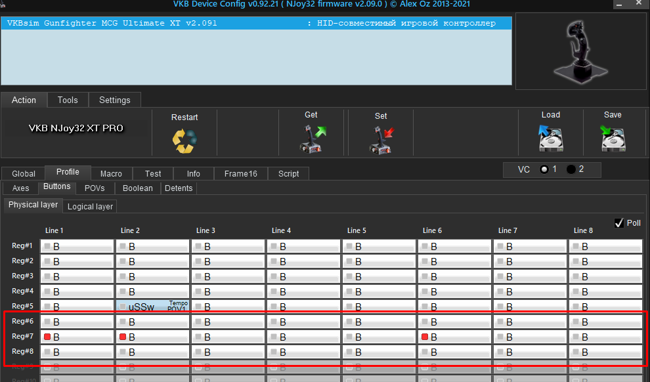Click the Restart recycle icon
The image size is (650, 382).
coord(184,141)
